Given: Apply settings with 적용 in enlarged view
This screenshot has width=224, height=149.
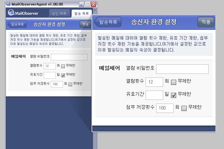Looking at the screenshot, I should coord(206,22).
